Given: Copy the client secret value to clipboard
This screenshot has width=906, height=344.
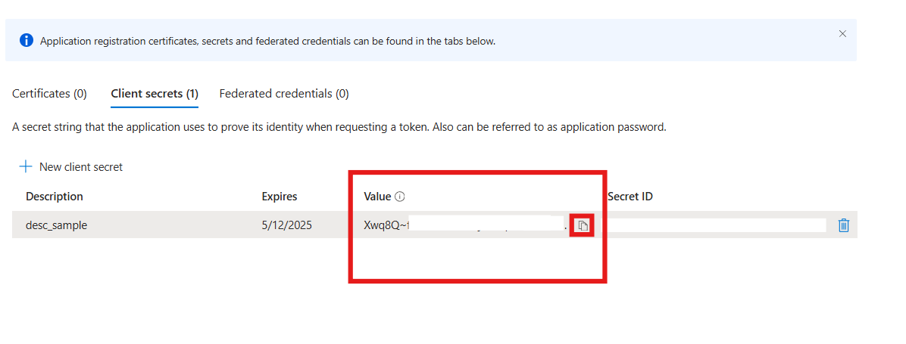Looking at the screenshot, I should point(582,225).
